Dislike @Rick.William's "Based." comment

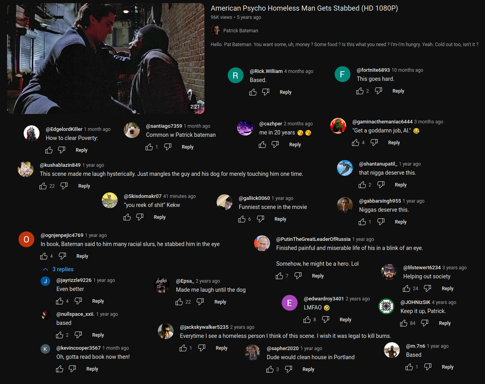pyautogui.click(x=266, y=92)
